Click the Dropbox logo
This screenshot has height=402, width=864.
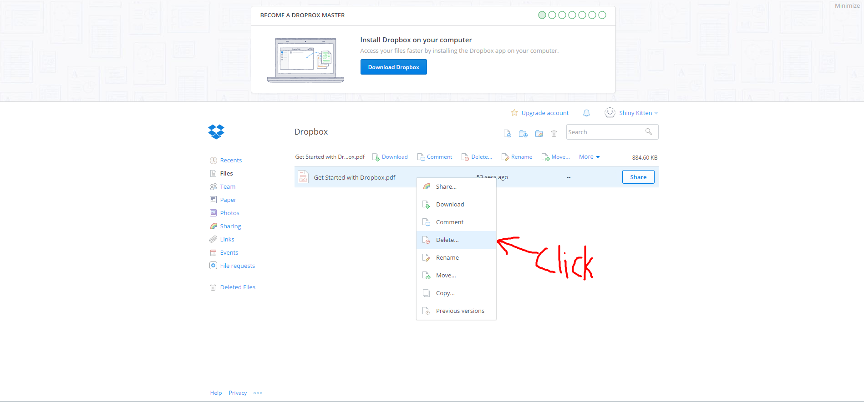click(216, 131)
